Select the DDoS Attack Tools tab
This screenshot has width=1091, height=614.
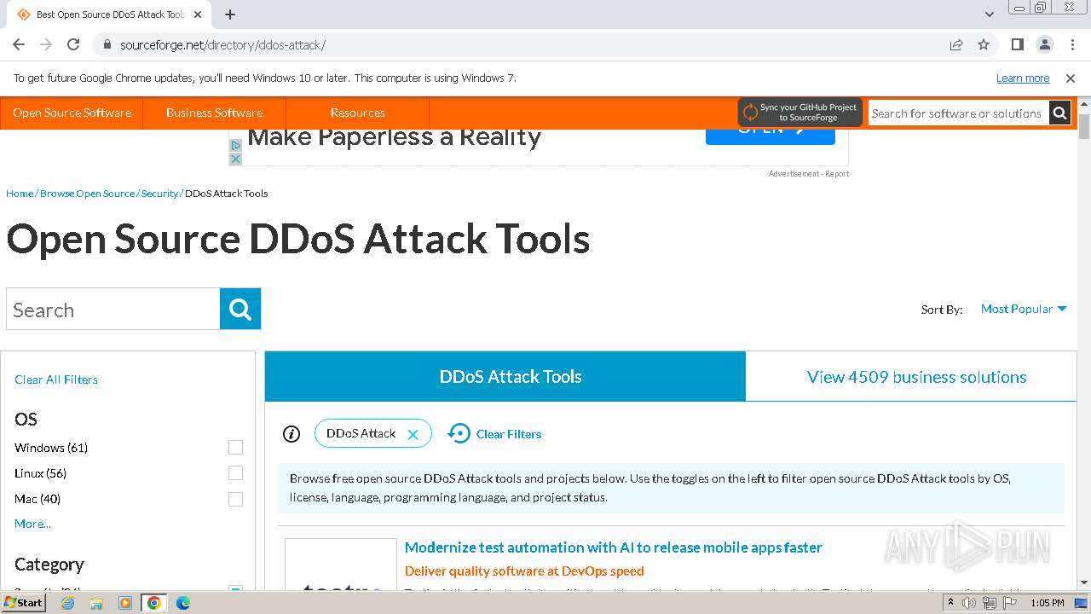(x=505, y=376)
